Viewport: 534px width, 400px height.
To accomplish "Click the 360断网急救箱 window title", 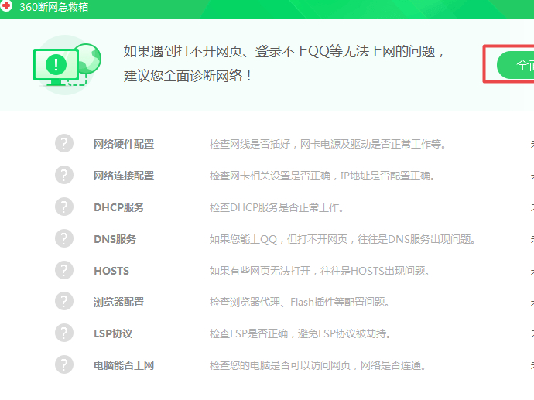I will click(x=54, y=7).
